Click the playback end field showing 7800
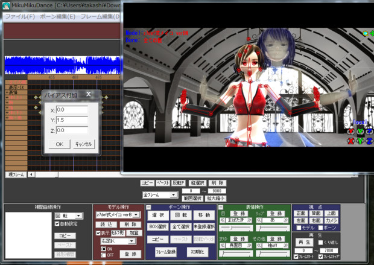Image resolution: width=374 pixels, height=265 pixels. [328, 251]
